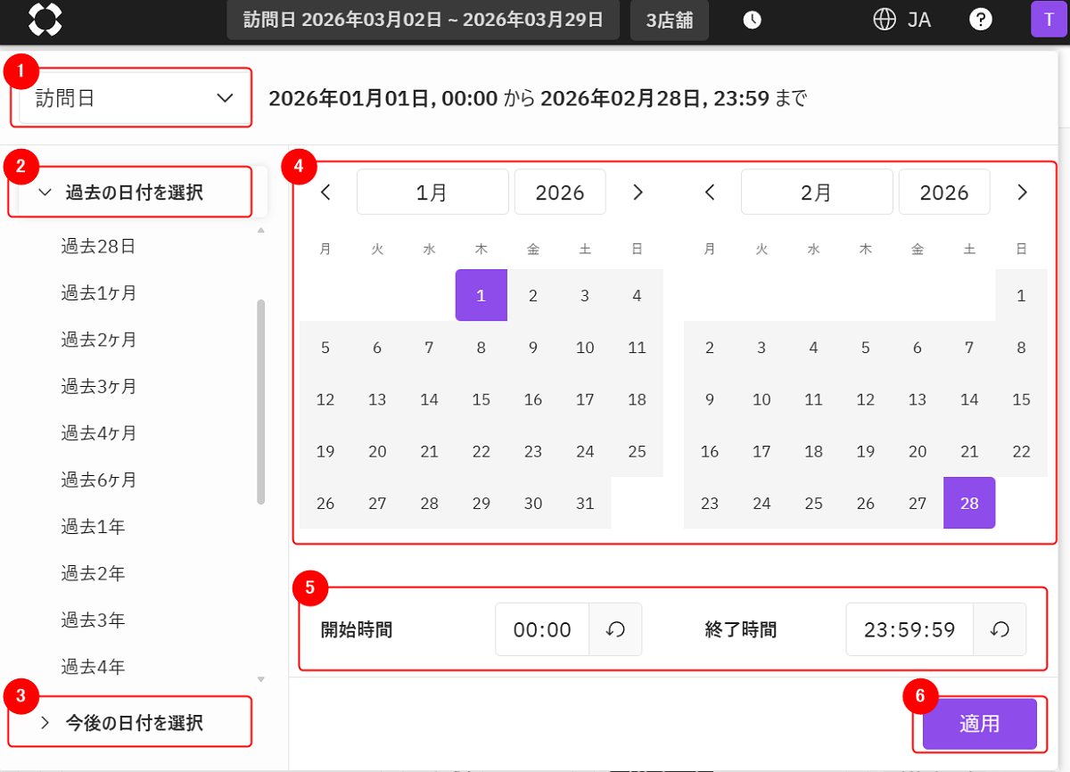Click the preset list scrollbar

(x=261, y=401)
